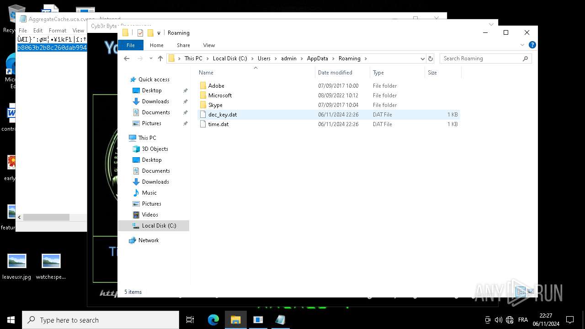Open Music in navigation pane
585x329 pixels.
tap(149, 193)
